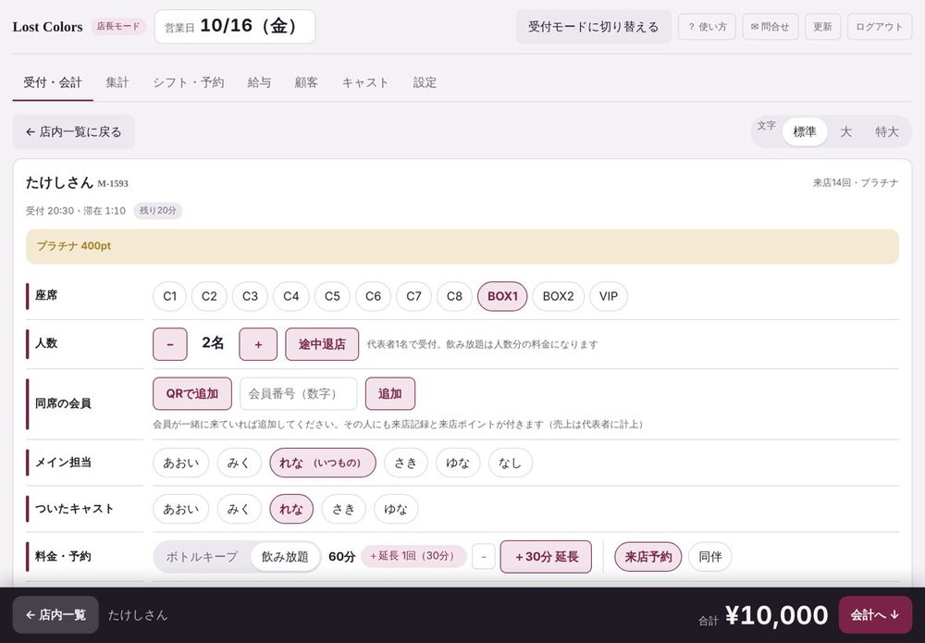Remove one extension with the minus button

484,557
